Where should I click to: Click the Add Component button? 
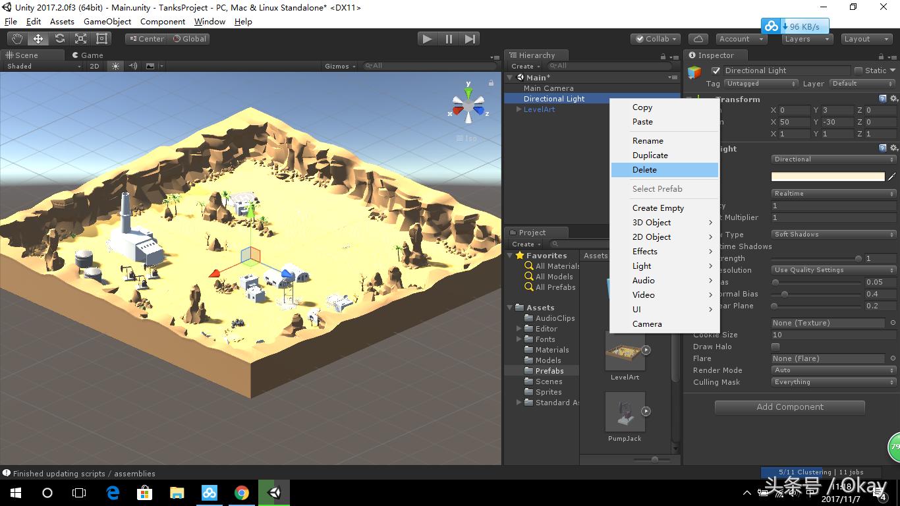(789, 407)
